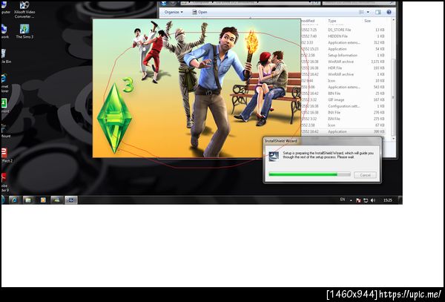Click the Open button in Explorer toolbar
The image size is (445, 302).
click(x=200, y=12)
